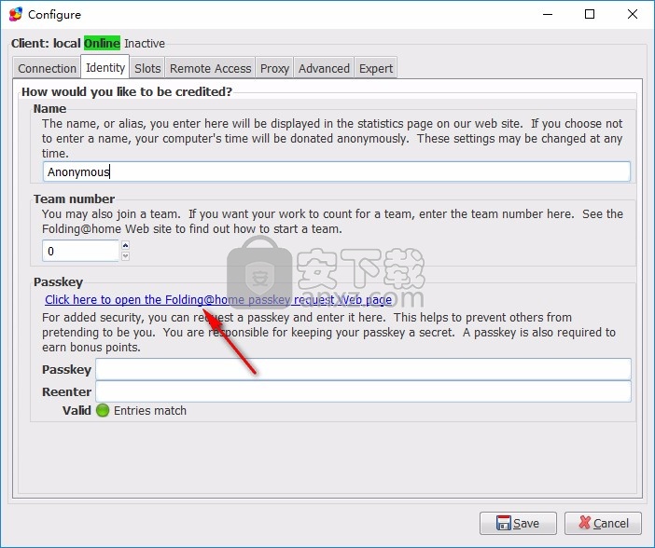Click the Passkey input field
655x548 pixels.
(363, 369)
